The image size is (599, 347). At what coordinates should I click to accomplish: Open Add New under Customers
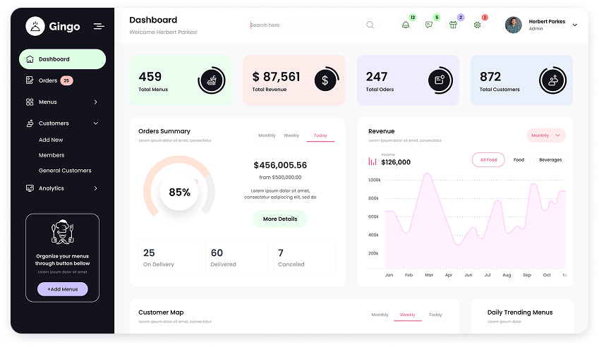[x=51, y=140]
